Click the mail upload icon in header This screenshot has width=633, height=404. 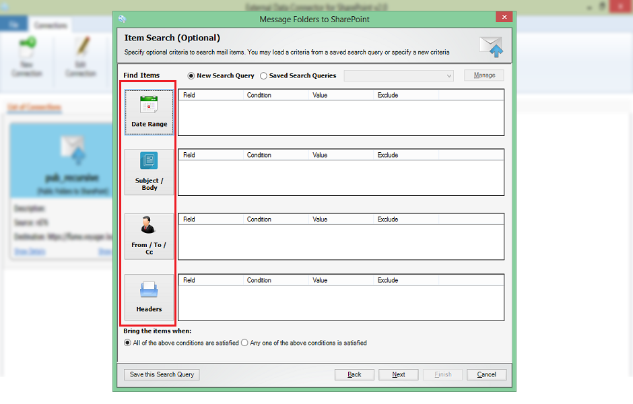(492, 47)
